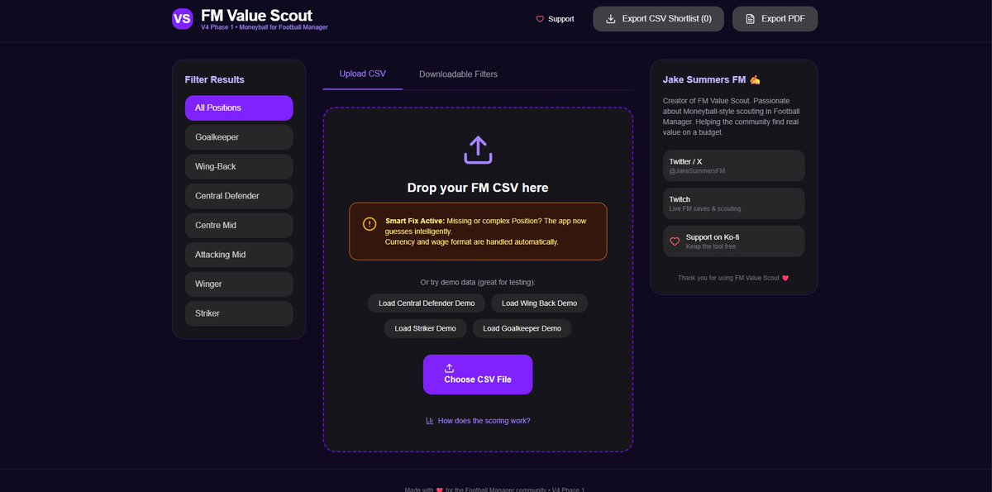Switch to the Upload CSV tab
Viewport: 992px width, 492px height.
pyautogui.click(x=363, y=74)
